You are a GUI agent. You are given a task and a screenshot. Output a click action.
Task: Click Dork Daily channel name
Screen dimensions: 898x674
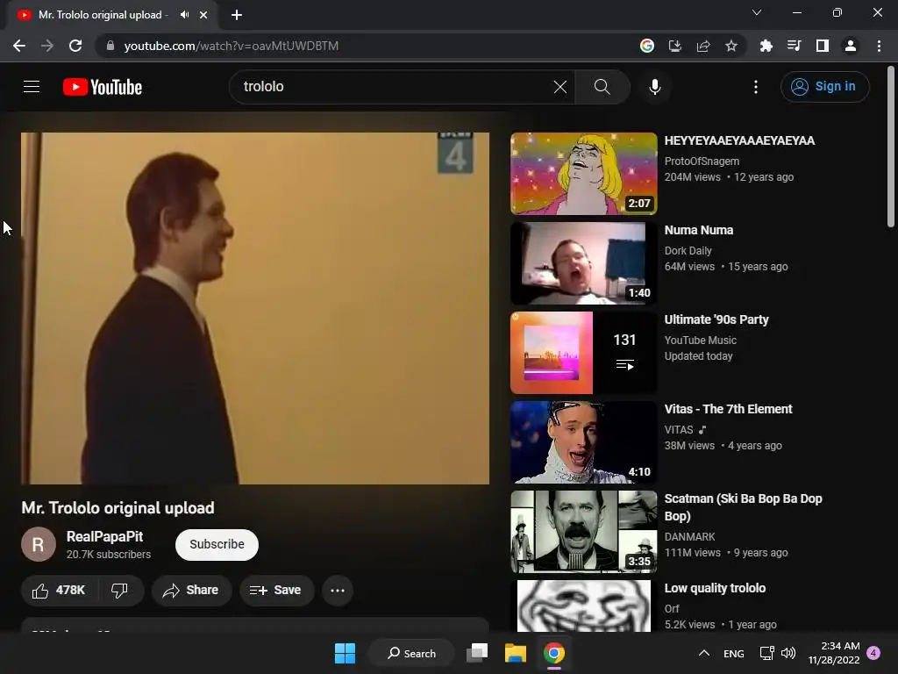click(x=688, y=250)
